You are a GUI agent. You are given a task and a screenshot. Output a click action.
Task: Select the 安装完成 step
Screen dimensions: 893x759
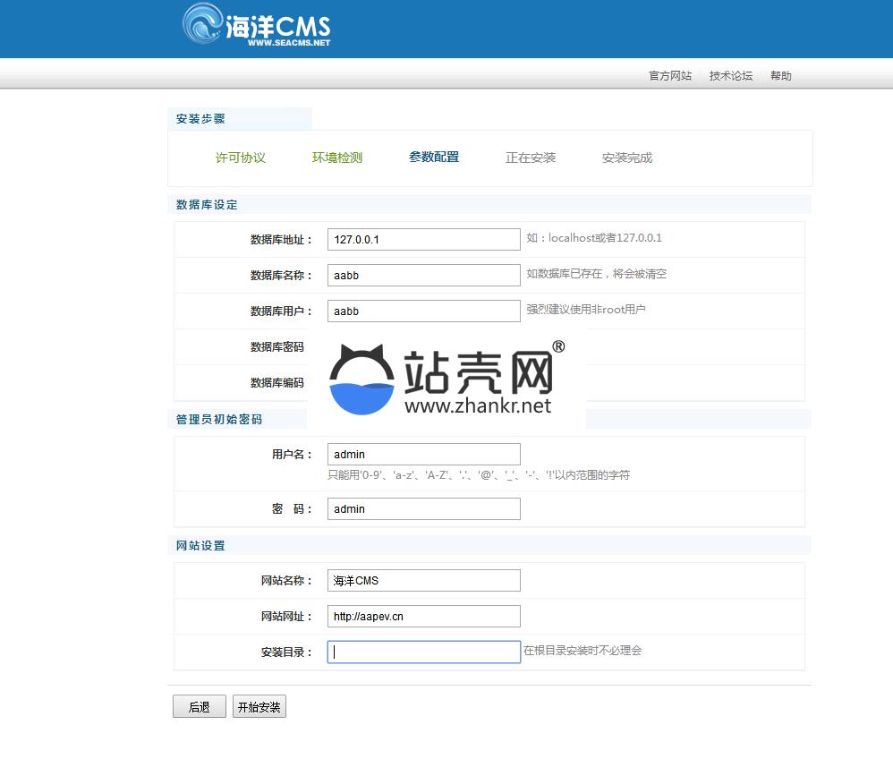pyautogui.click(x=627, y=158)
